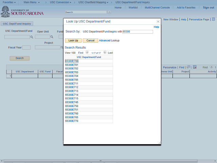Click the Oper Unit lookup magnifier icon
This screenshot has width=217, height=163.
[52, 37]
